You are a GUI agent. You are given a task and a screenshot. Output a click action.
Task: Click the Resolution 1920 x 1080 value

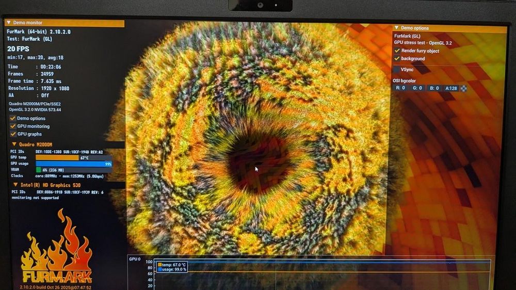55,89
